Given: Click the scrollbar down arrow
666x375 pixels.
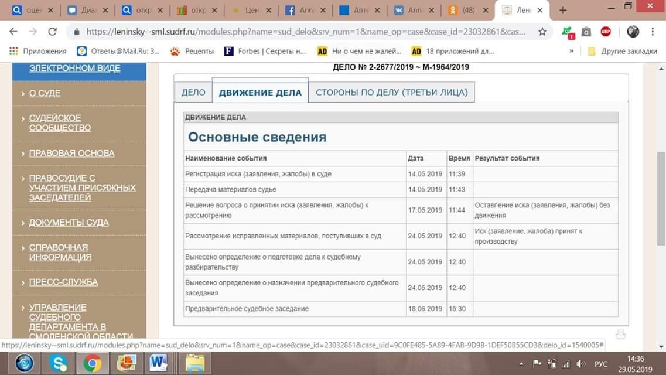Looking at the screenshot, I should point(661,347).
